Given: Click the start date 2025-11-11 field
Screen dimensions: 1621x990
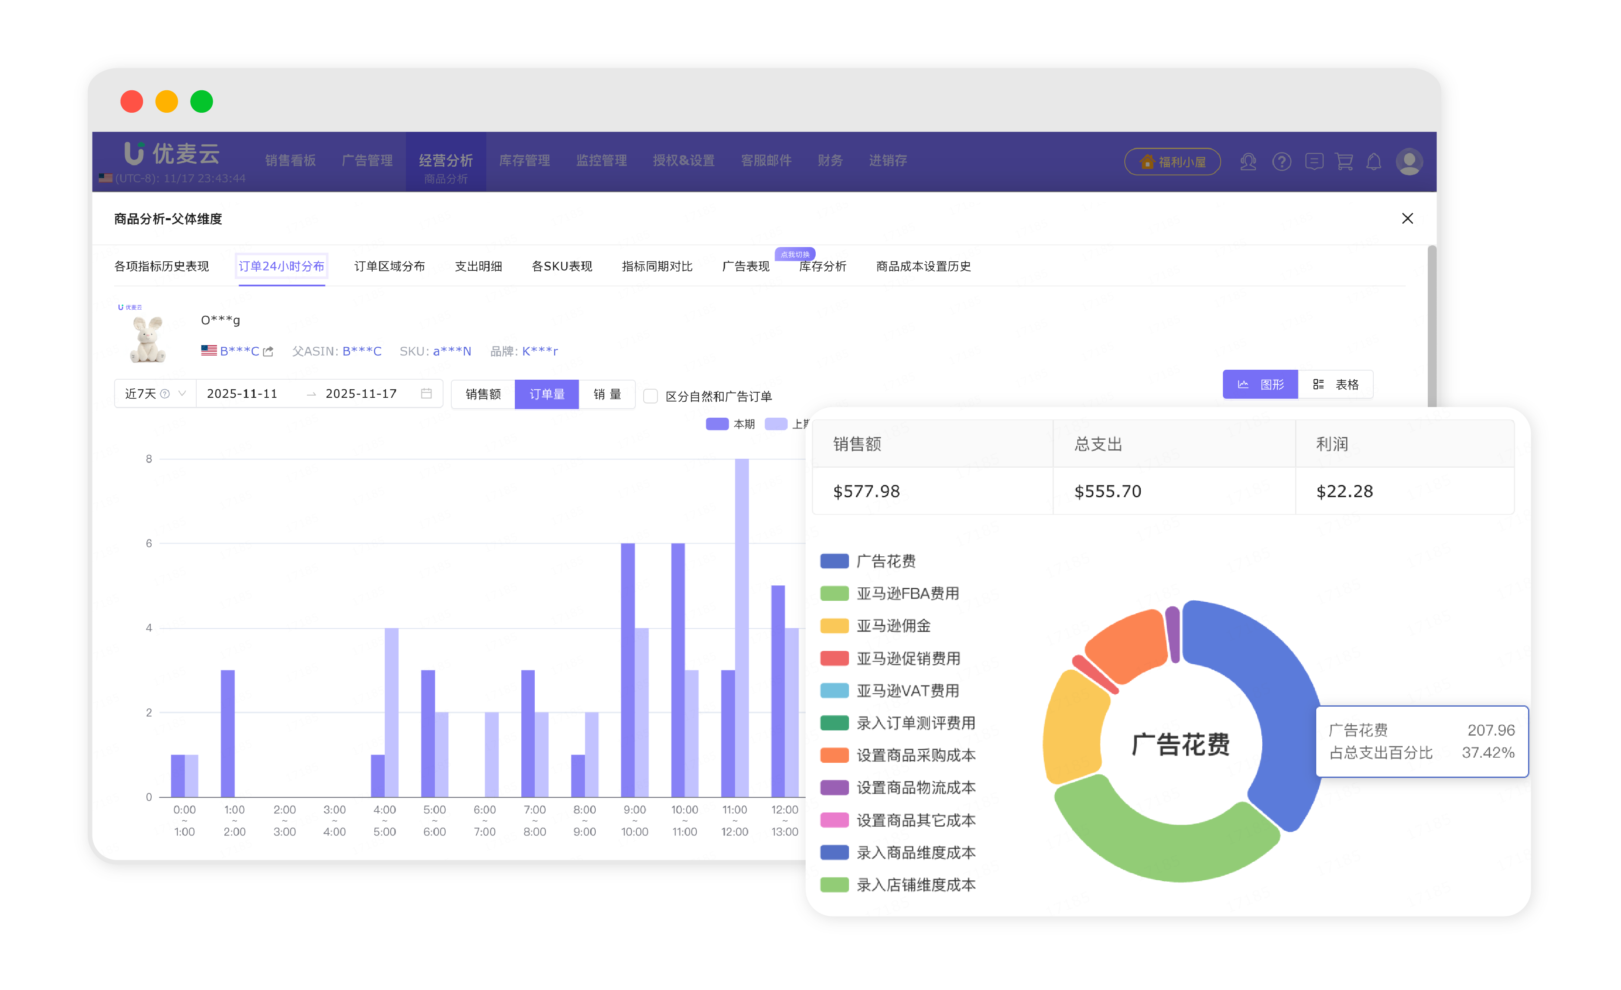Looking at the screenshot, I should point(242,394).
